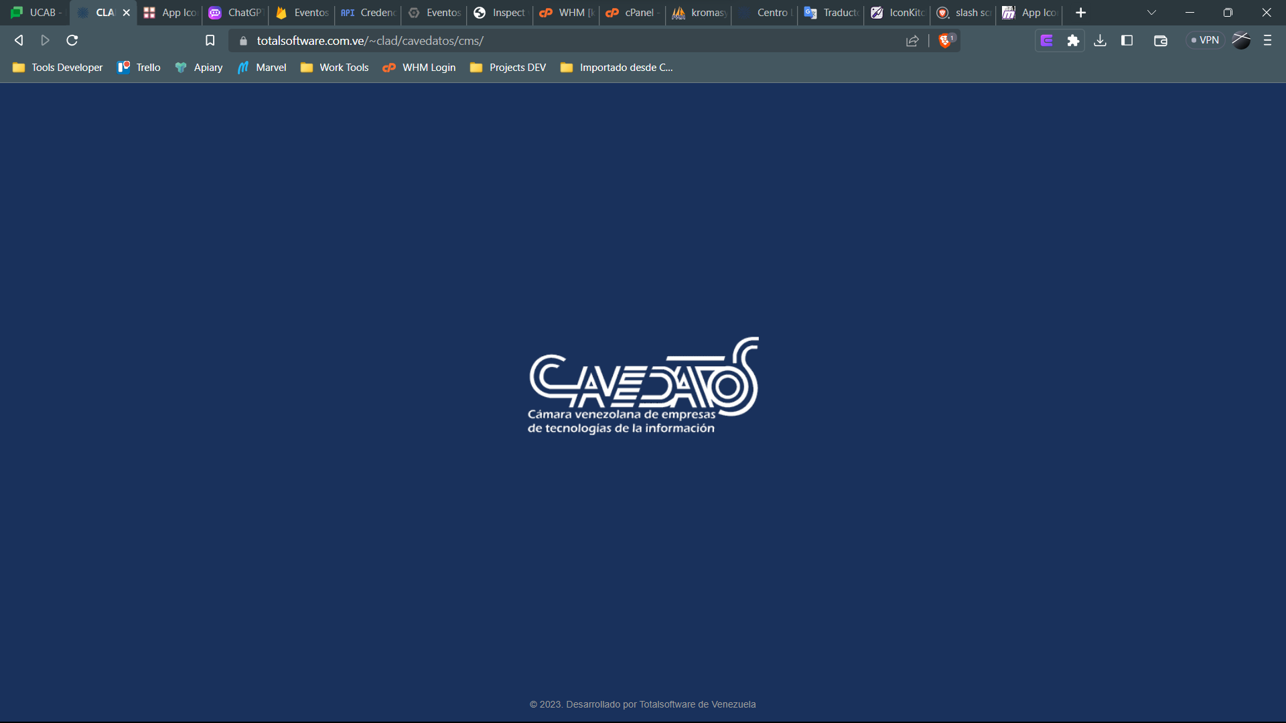The width and height of the screenshot is (1286, 723).
Task: Open the extensions puzzle icon
Action: click(1073, 41)
